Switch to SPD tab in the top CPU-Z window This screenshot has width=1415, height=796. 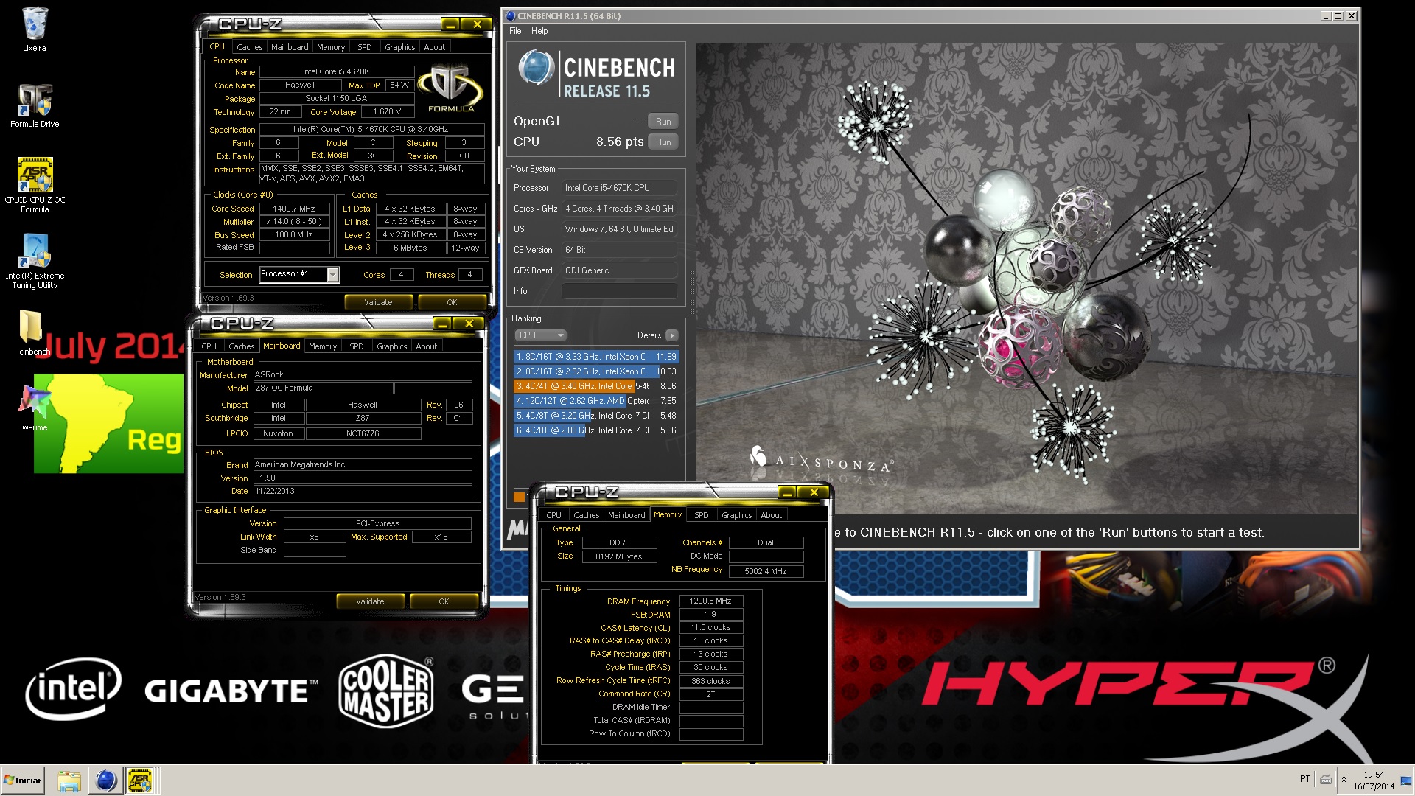tap(364, 47)
